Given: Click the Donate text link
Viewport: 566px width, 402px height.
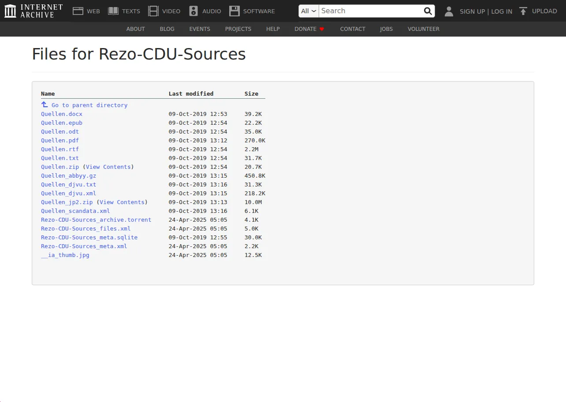Looking at the screenshot, I should click(x=305, y=29).
